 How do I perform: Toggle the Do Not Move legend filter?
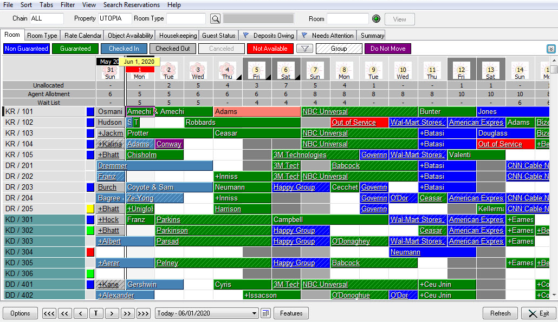(x=388, y=49)
